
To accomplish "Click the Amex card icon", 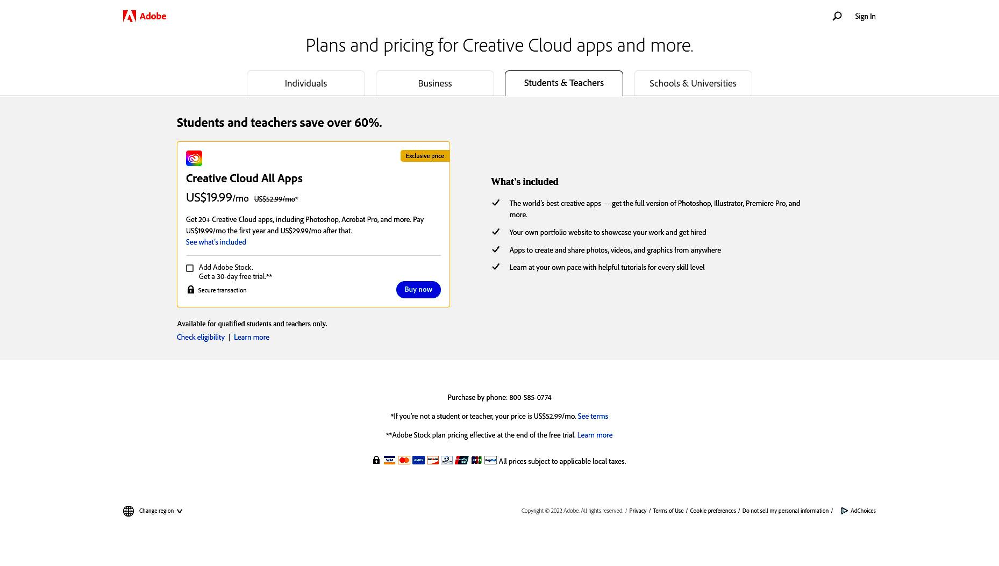I will click(x=418, y=460).
